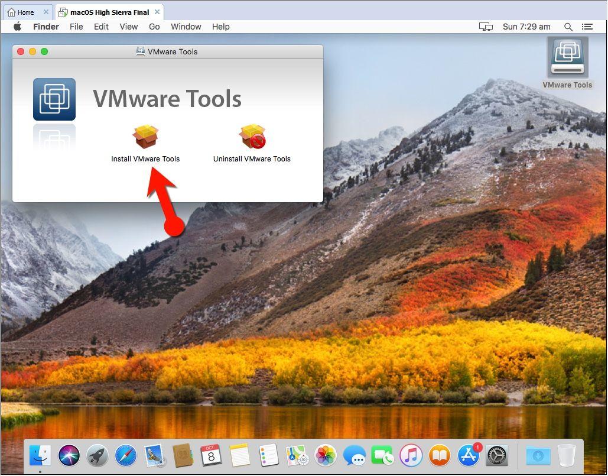Viewport: 608px width, 476px height.
Task: Click the VMware Tools window title bar
Action: click(x=168, y=51)
